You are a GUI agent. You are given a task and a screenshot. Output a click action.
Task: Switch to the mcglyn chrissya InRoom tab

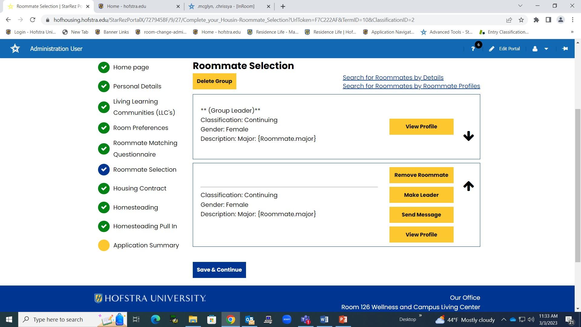(225, 6)
